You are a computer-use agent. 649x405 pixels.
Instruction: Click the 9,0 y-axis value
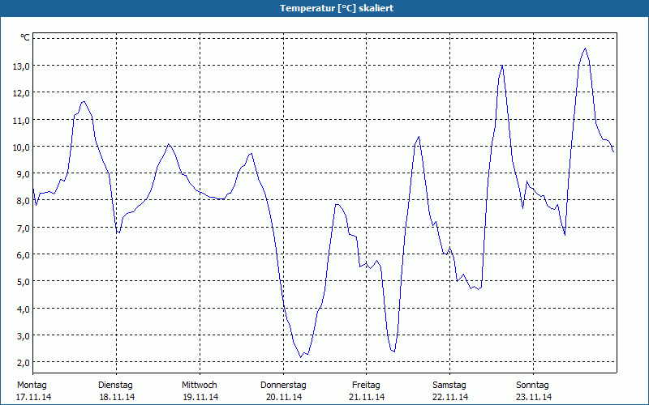pyautogui.click(x=24, y=173)
